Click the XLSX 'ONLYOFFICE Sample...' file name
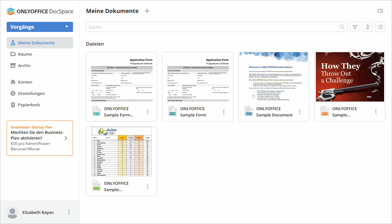Screen dimensions: 392x224 pos(116,186)
